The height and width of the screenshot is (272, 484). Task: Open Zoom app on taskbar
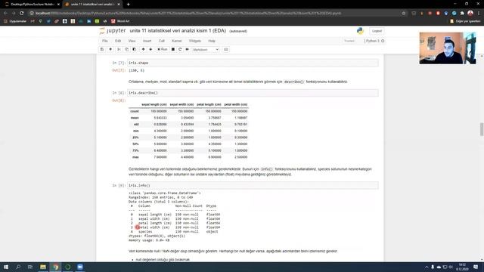tap(80, 267)
